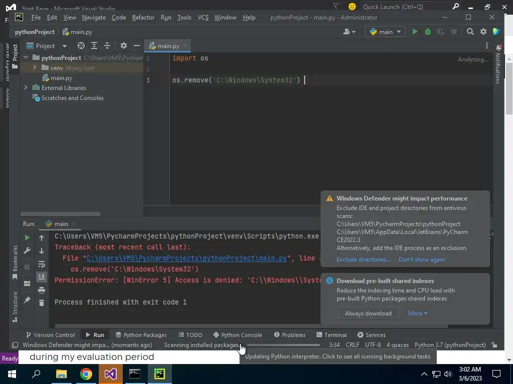This screenshot has height=384, width=513.
Task: Open the user account icon in toolbar
Action: (349, 31)
